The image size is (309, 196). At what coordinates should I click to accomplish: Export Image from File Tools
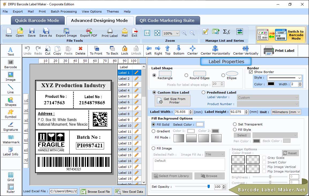pos(66,33)
